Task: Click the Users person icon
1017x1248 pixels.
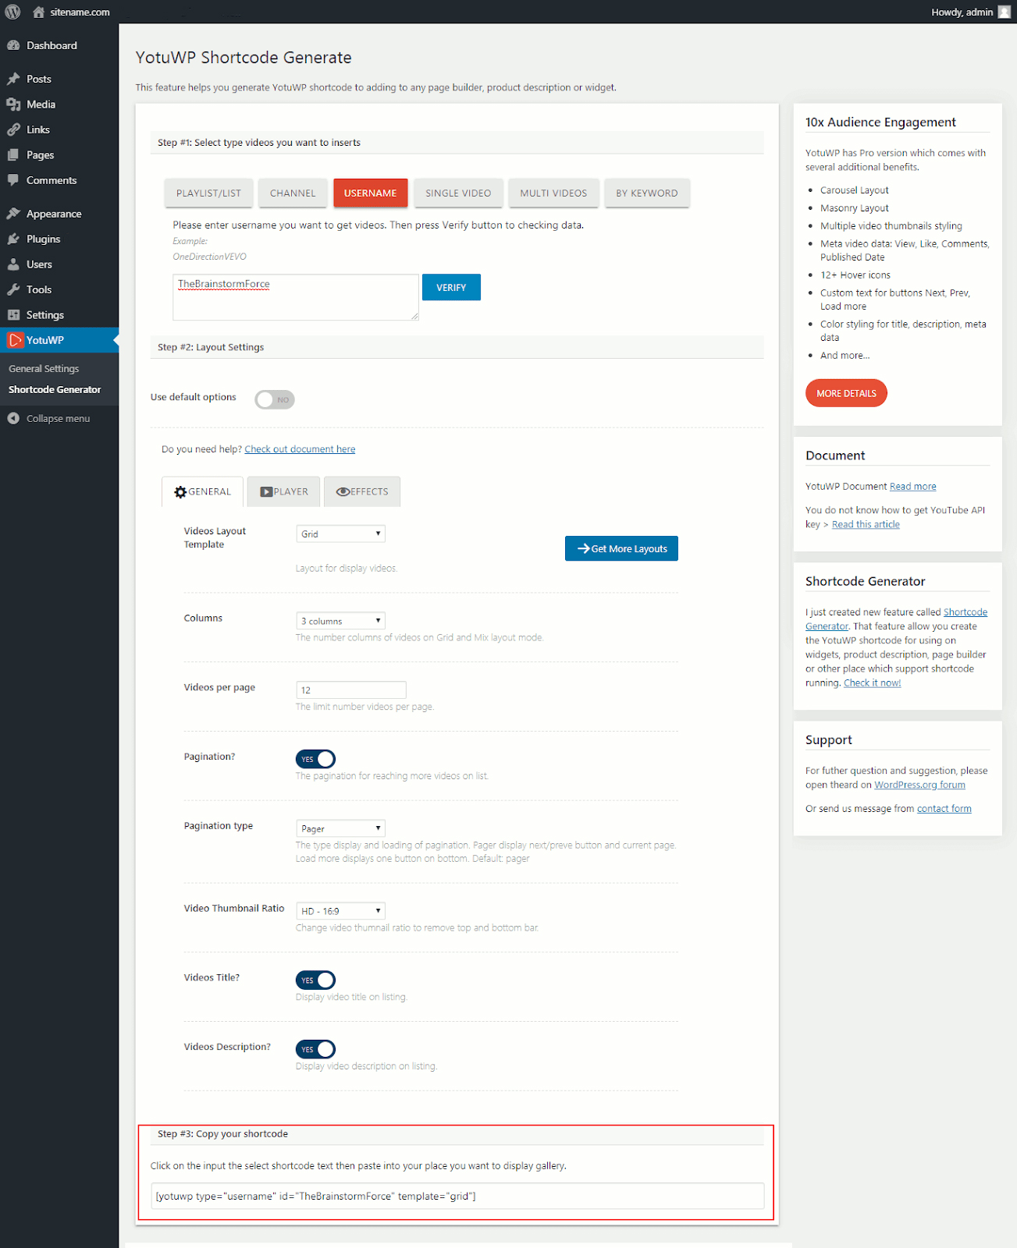Action: [x=13, y=264]
